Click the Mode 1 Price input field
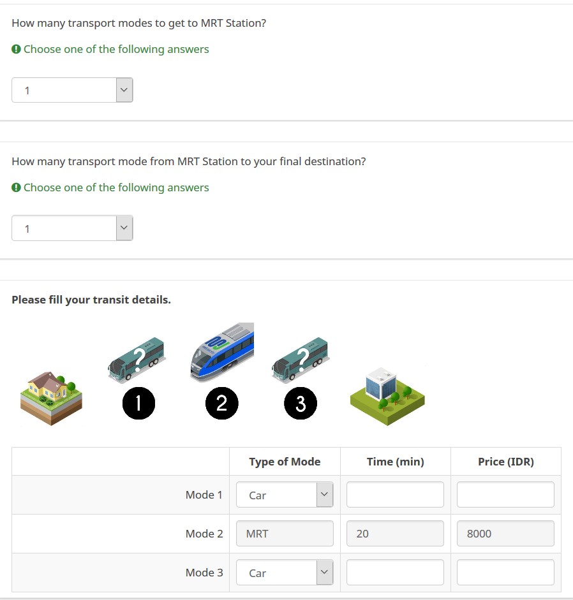The height and width of the screenshot is (600, 573). point(505,495)
